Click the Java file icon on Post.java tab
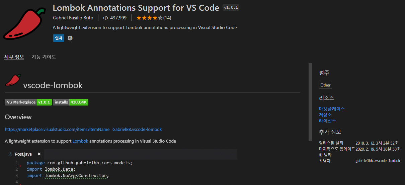The width and height of the screenshot is (405, 185). pos(10,154)
